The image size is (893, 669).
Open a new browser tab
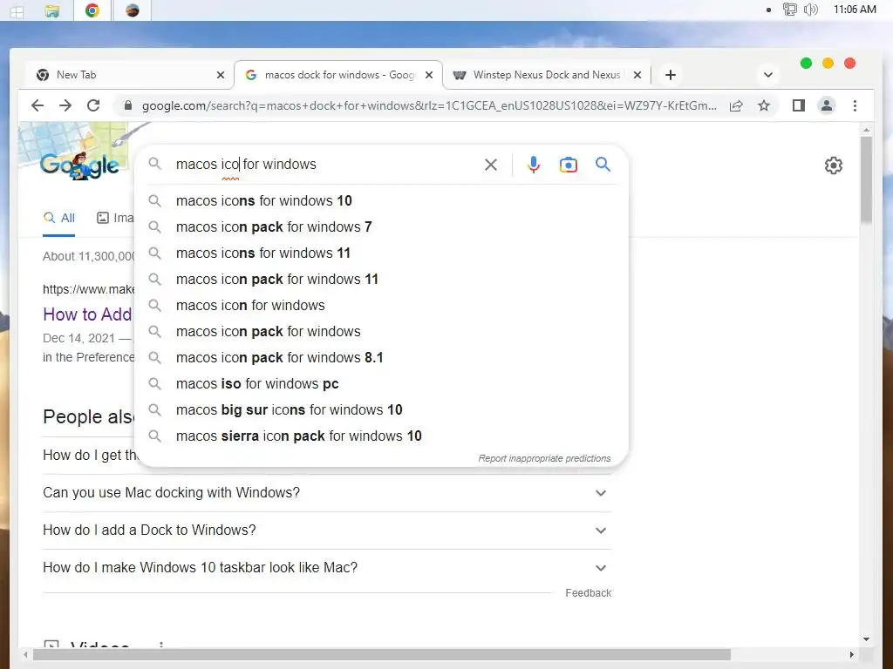pyautogui.click(x=671, y=75)
